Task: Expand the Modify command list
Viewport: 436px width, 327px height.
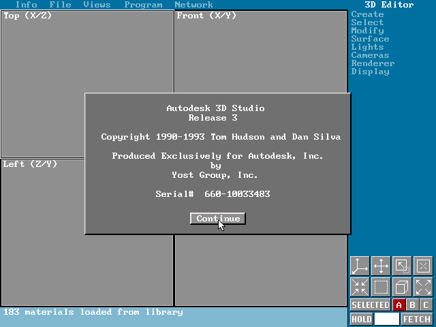Action: 367,31
